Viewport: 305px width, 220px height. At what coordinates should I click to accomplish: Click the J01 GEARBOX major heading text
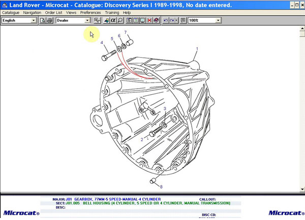113,199
